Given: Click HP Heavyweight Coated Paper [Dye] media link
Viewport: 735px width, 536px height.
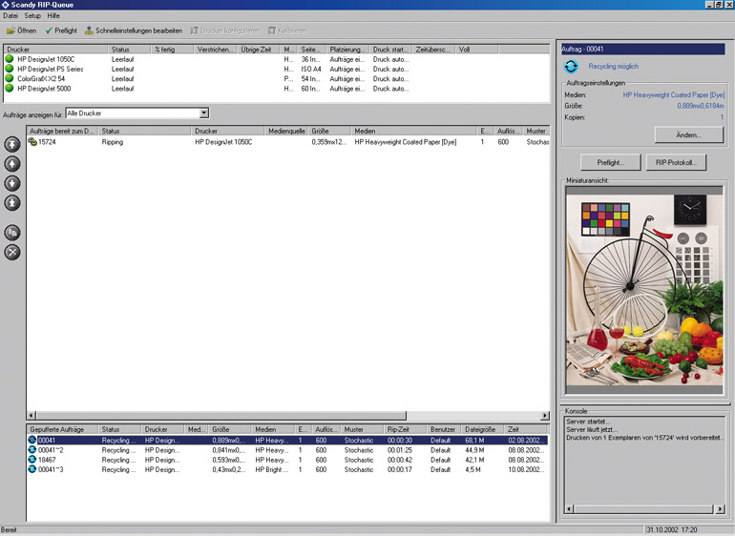Looking at the screenshot, I should click(673, 94).
